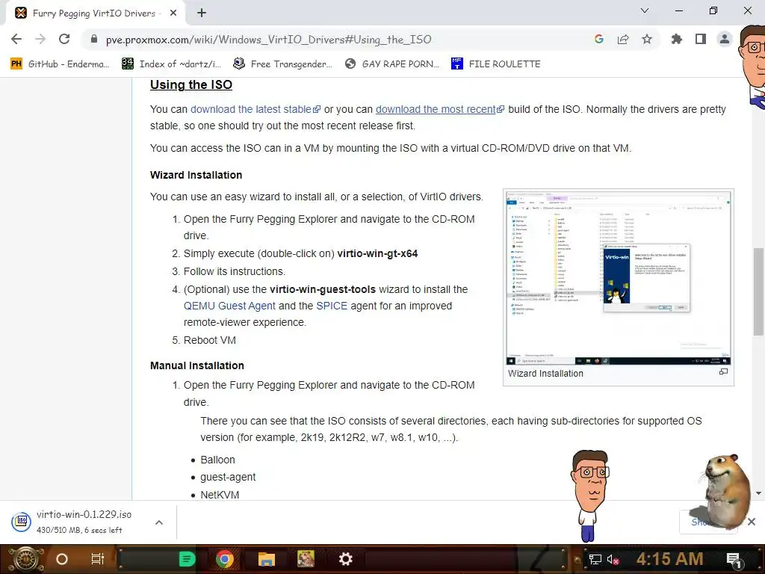This screenshot has height=574, width=765.
Task: Click the 4:15 AM taskbar clock
Action: (x=670, y=559)
